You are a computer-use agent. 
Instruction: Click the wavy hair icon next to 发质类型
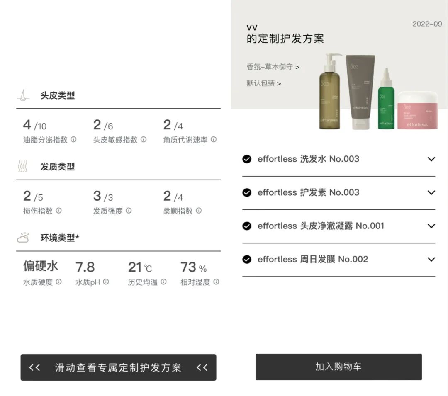pyautogui.click(x=22, y=166)
